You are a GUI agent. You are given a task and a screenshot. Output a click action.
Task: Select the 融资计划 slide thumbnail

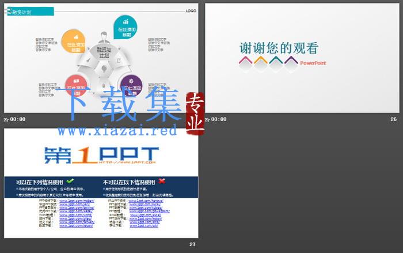(x=101, y=58)
